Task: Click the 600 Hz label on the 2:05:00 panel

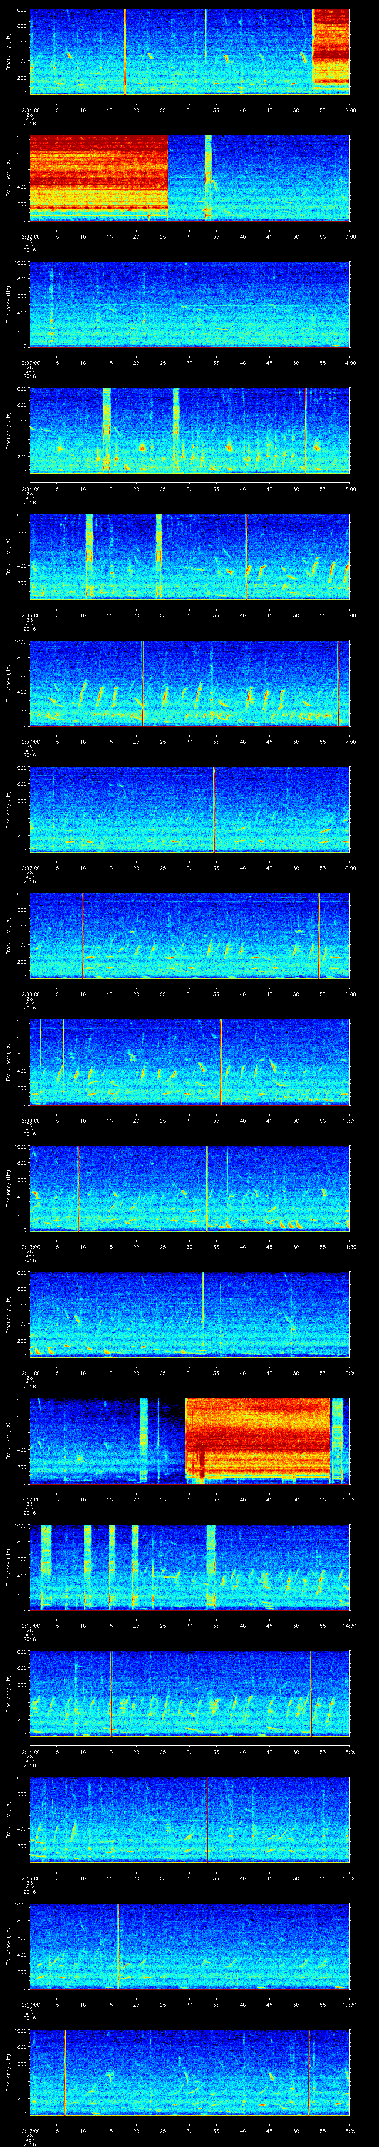Action: click(x=22, y=548)
